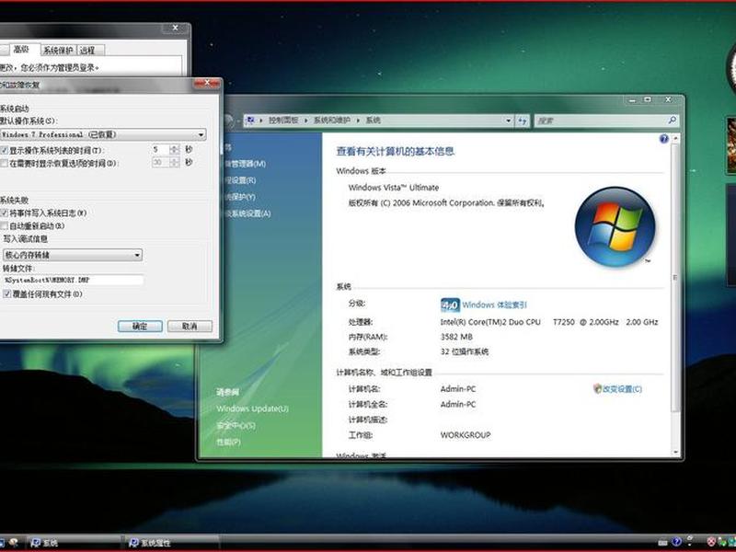This screenshot has height=552, width=736.
Task: Enable 在需要时显示恢复选项的时间(D) checkbox
Action: tap(5, 164)
